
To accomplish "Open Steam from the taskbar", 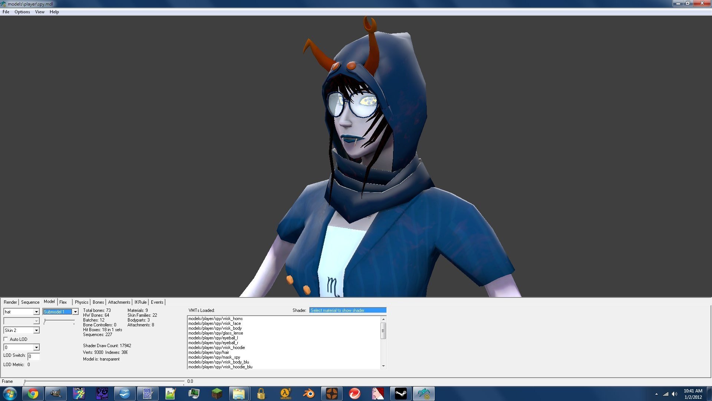I will tap(400, 394).
